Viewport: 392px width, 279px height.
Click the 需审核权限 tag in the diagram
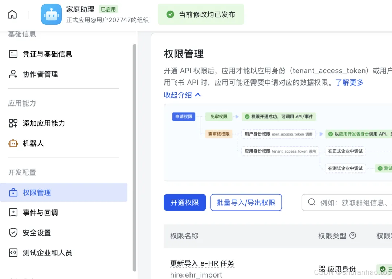219,134
